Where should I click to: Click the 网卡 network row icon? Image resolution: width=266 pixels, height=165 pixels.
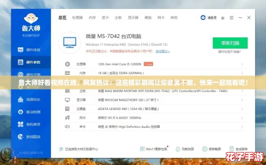(x=67, y=118)
